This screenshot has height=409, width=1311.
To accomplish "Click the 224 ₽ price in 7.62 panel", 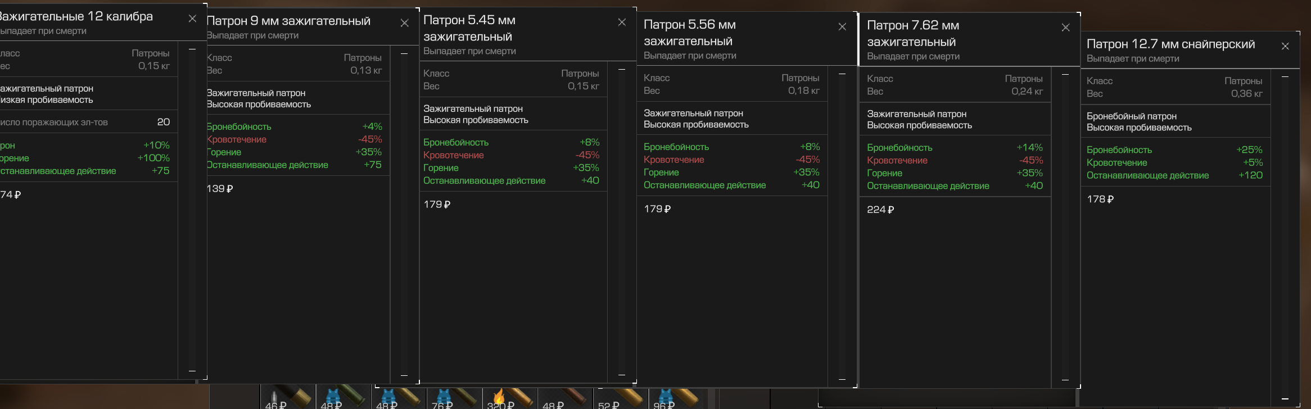I will pos(880,210).
